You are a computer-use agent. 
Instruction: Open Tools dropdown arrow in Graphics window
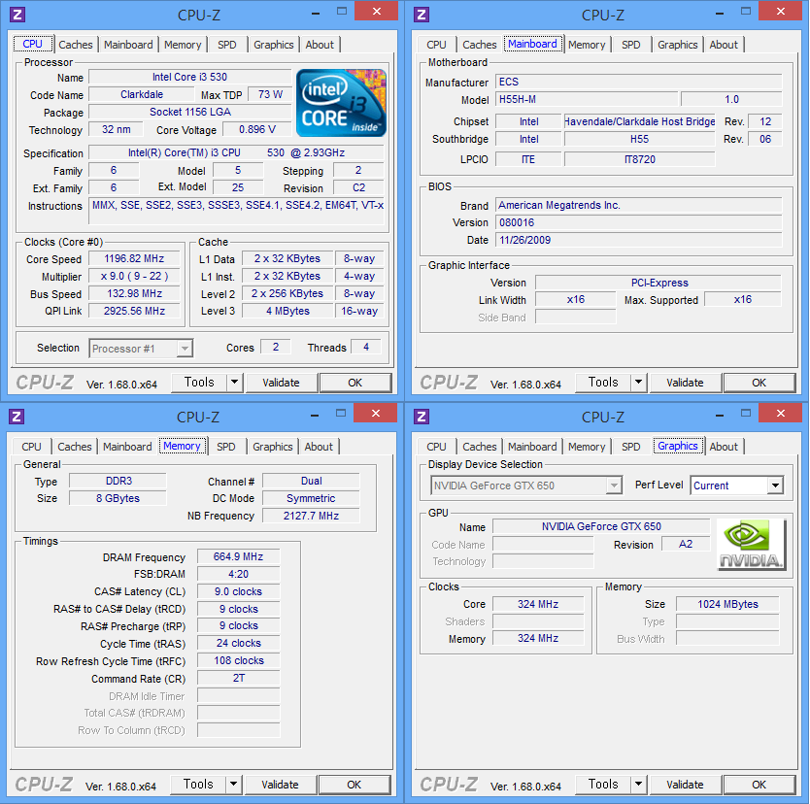638,785
